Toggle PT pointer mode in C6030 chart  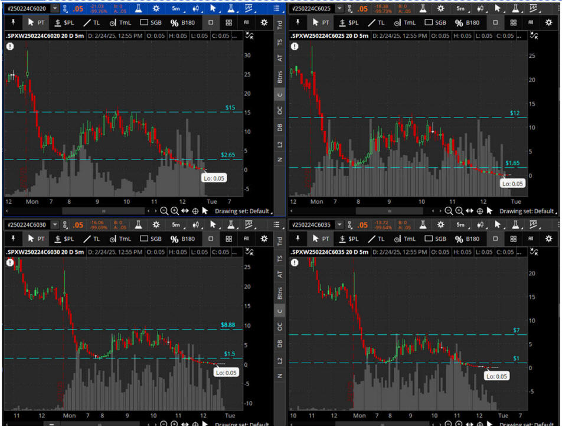(x=37, y=239)
